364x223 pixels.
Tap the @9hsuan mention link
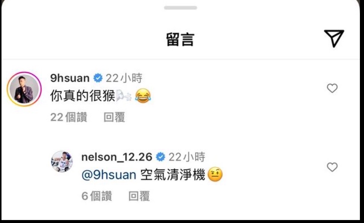coord(109,175)
